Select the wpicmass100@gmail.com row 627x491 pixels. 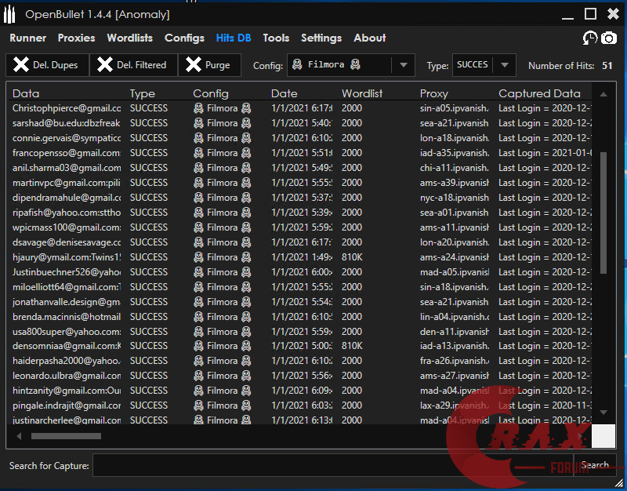click(x=300, y=227)
